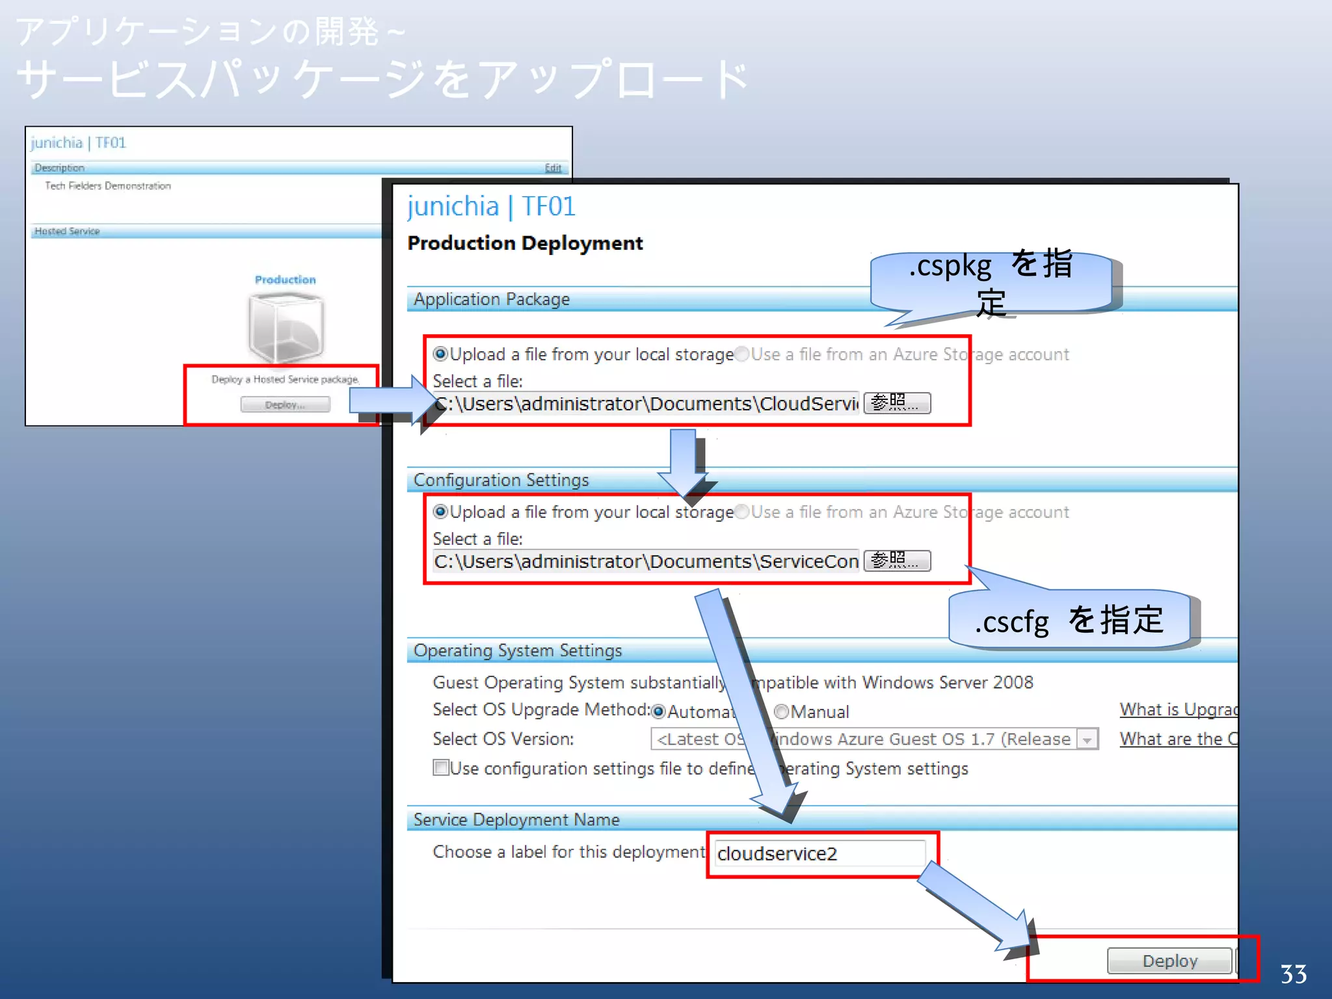This screenshot has width=1332, height=999.
Task: Click 'Choose a label for this deployment' text
Action: [569, 852]
